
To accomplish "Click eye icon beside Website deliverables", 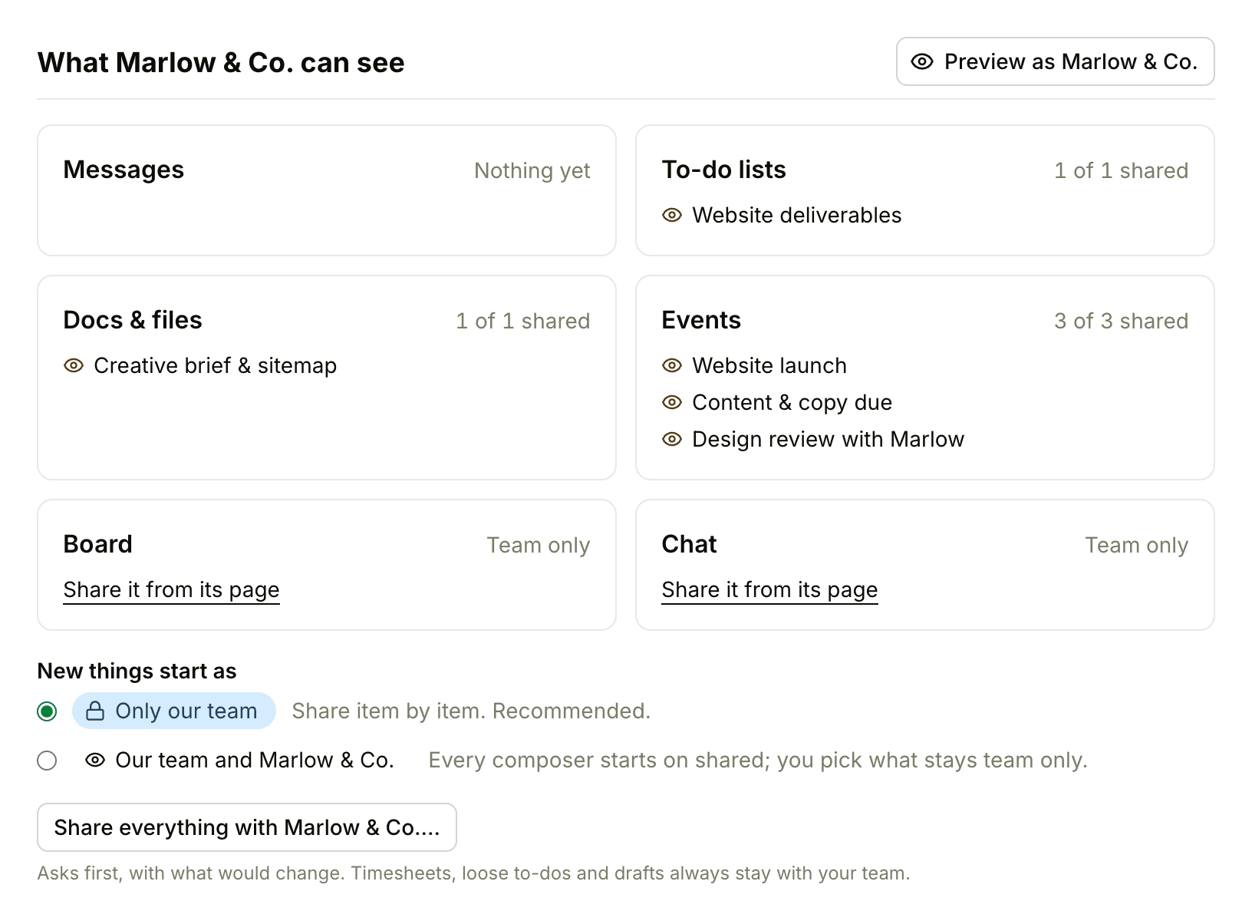I will click(x=672, y=215).
